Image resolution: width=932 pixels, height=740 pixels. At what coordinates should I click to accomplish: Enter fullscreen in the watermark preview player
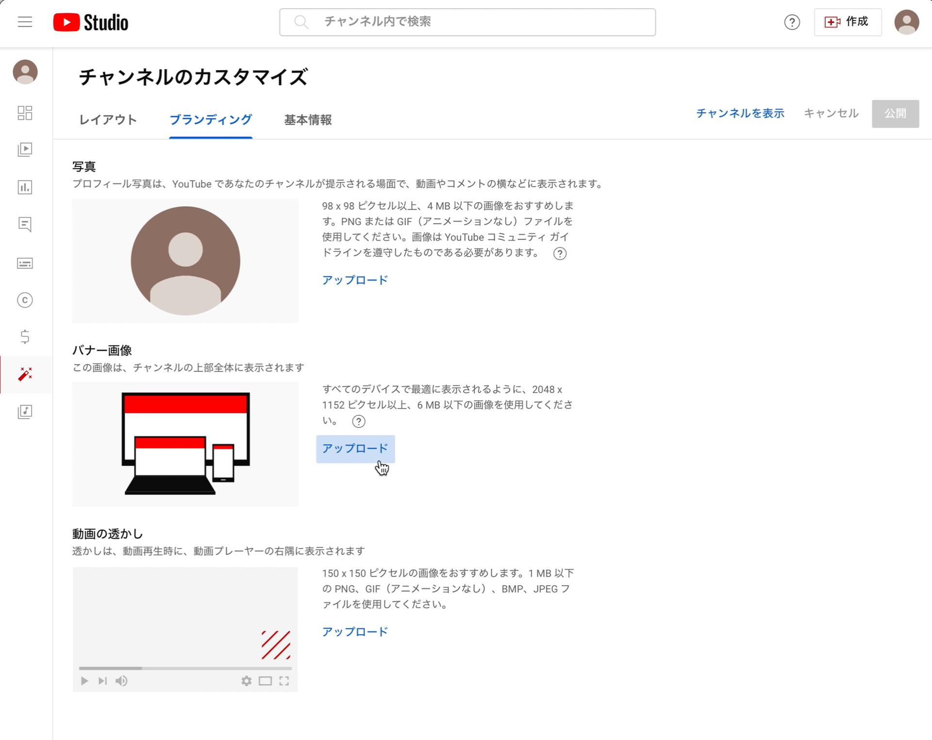click(x=284, y=681)
